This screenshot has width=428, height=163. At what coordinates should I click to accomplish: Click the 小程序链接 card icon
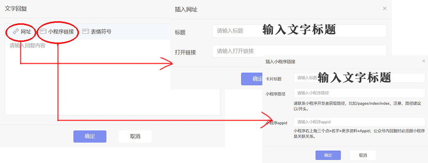43,31
